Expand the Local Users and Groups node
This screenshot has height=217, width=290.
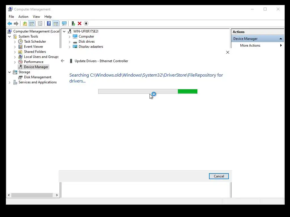[x=15, y=57]
